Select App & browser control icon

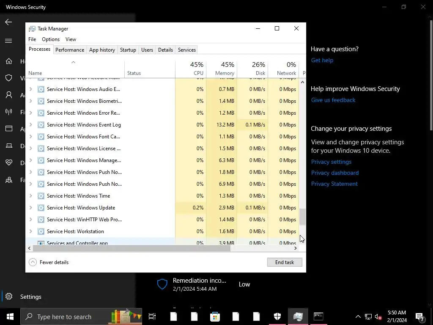click(9, 129)
